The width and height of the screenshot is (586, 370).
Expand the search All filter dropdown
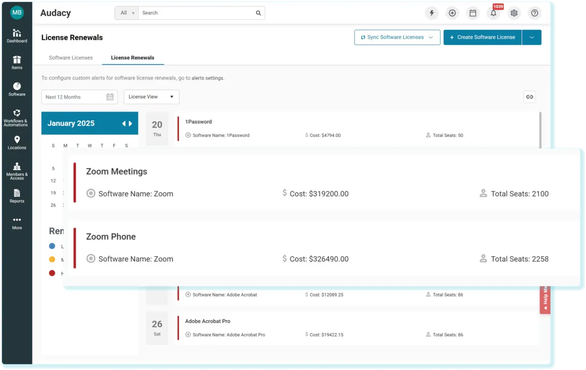(127, 13)
